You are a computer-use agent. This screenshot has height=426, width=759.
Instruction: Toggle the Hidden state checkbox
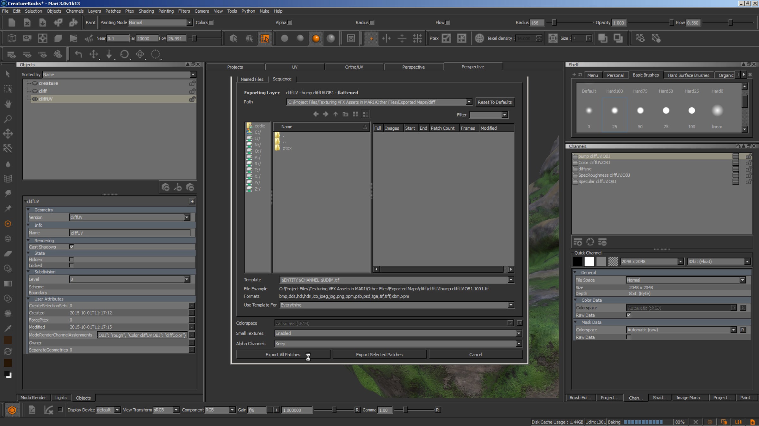(71, 259)
